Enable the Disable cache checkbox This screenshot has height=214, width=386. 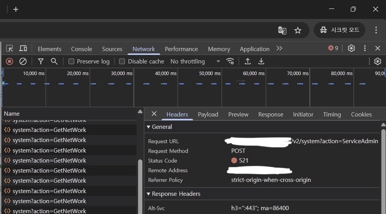coord(122,61)
